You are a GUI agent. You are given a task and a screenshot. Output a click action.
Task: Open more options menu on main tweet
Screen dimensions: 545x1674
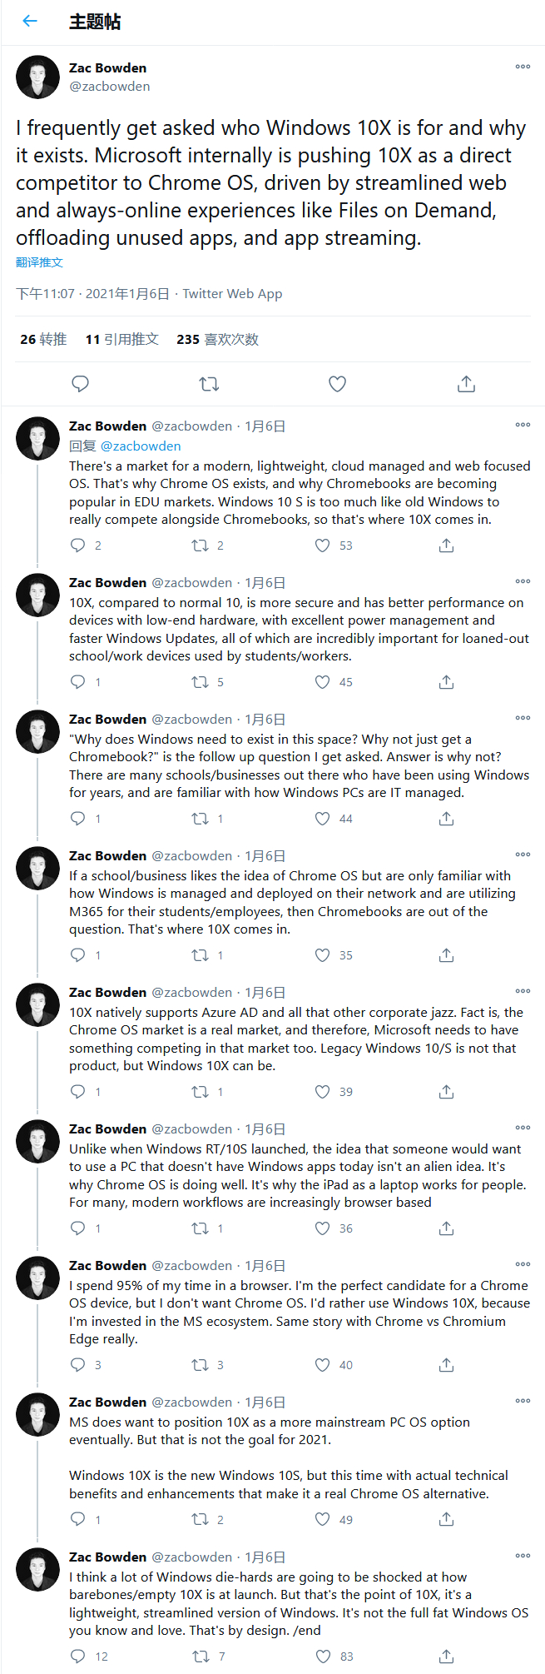[523, 67]
